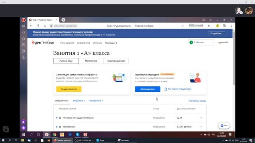This screenshot has height=143, width=255.
Task: Open three-dot menu for 'Что такое имя существительное'
Action: pyautogui.click(x=201, y=118)
